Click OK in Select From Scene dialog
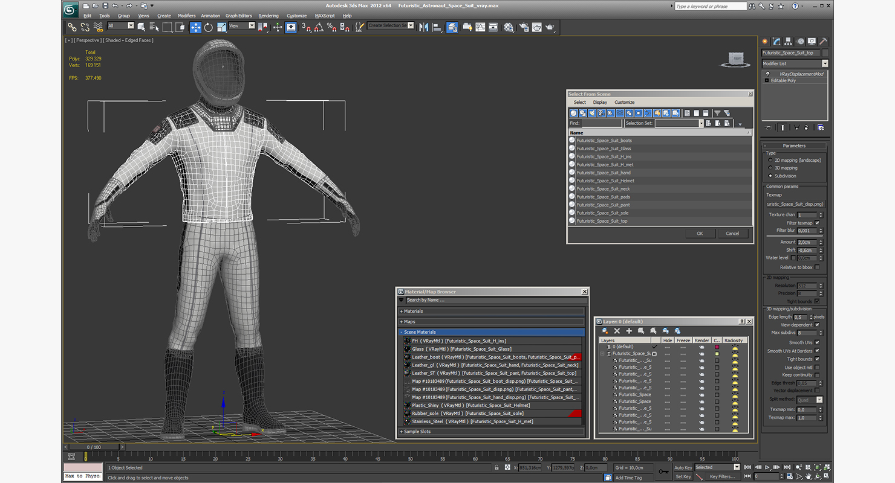The width and height of the screenshot is (895, 483). click(x=700, y=234)
